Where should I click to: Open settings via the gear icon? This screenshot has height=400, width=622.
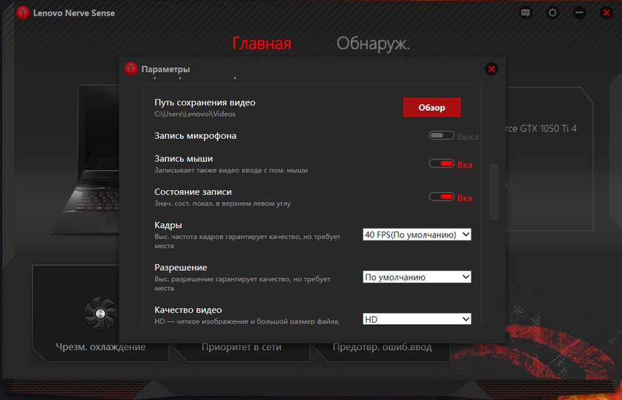(552, 13)
